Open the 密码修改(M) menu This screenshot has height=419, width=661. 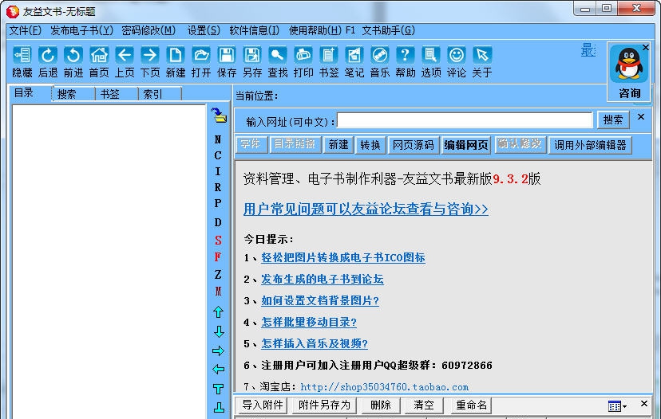pyautogui.click(x=148, y=30)
